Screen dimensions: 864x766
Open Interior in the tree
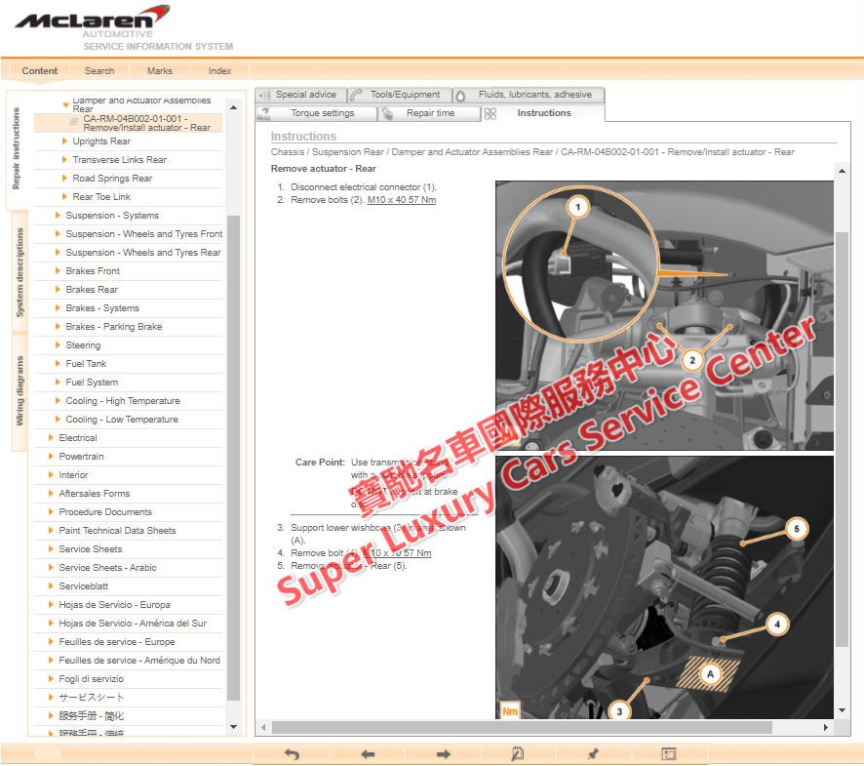click(x=73, y=475)
